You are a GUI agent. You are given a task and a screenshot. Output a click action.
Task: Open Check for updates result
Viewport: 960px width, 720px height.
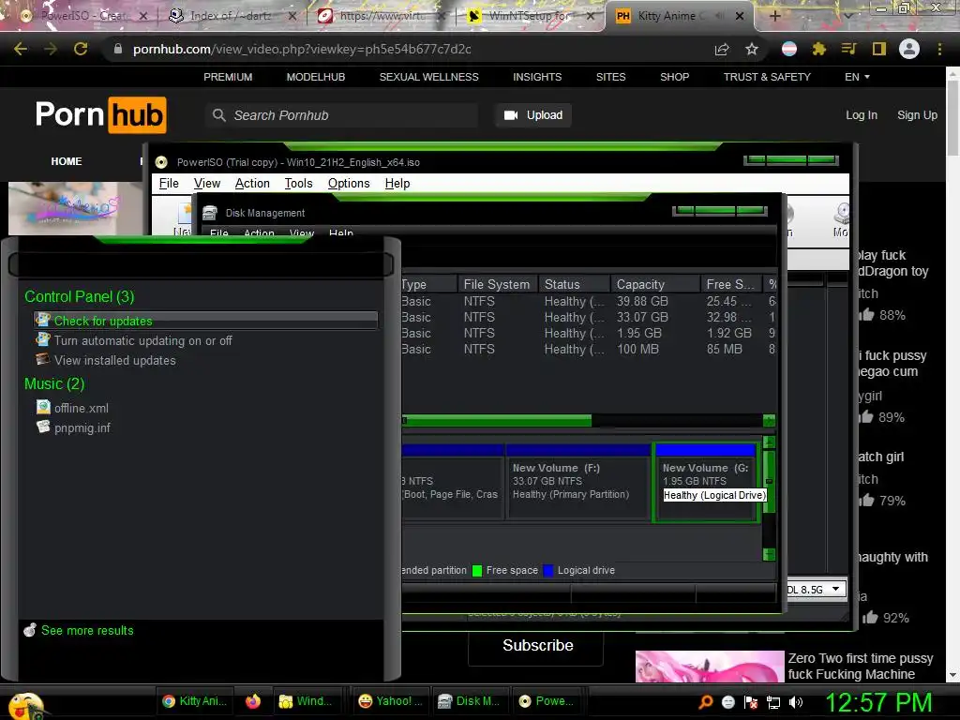[x=205, y=321]
